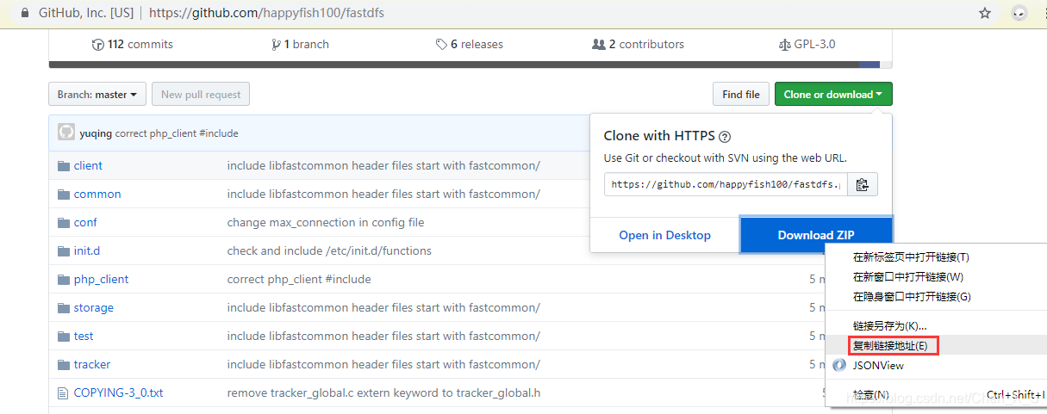Screen dimensions: 1047x414
Task: Open the conf folder link
Action: click(x=85, y=223)
